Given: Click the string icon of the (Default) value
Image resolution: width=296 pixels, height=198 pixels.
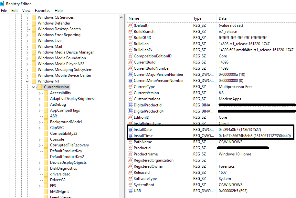Looking at the screenshot, I should click(x=131, y=25).
